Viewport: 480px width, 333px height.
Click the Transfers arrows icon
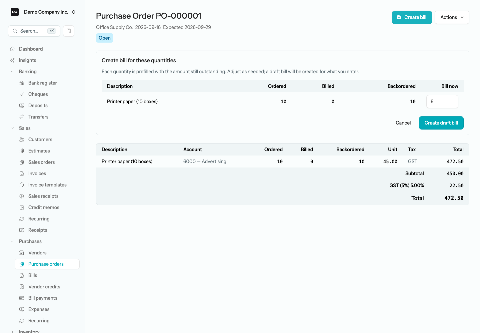coord(22,117)
